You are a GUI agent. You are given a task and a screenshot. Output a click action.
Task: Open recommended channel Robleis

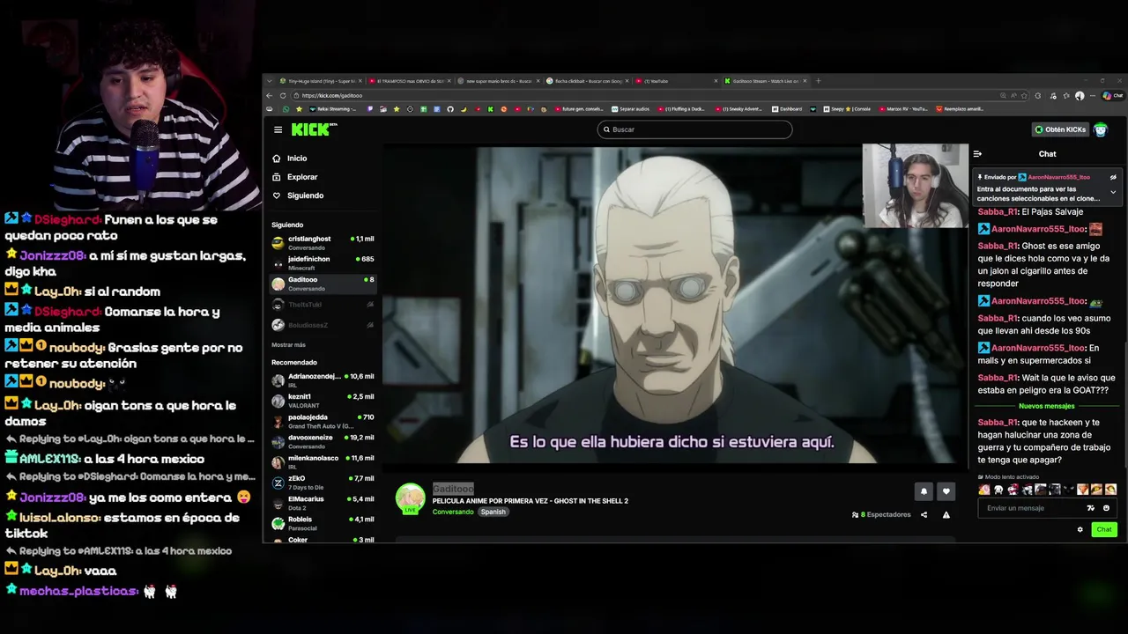pyautogui.click(x=323, y=523)
